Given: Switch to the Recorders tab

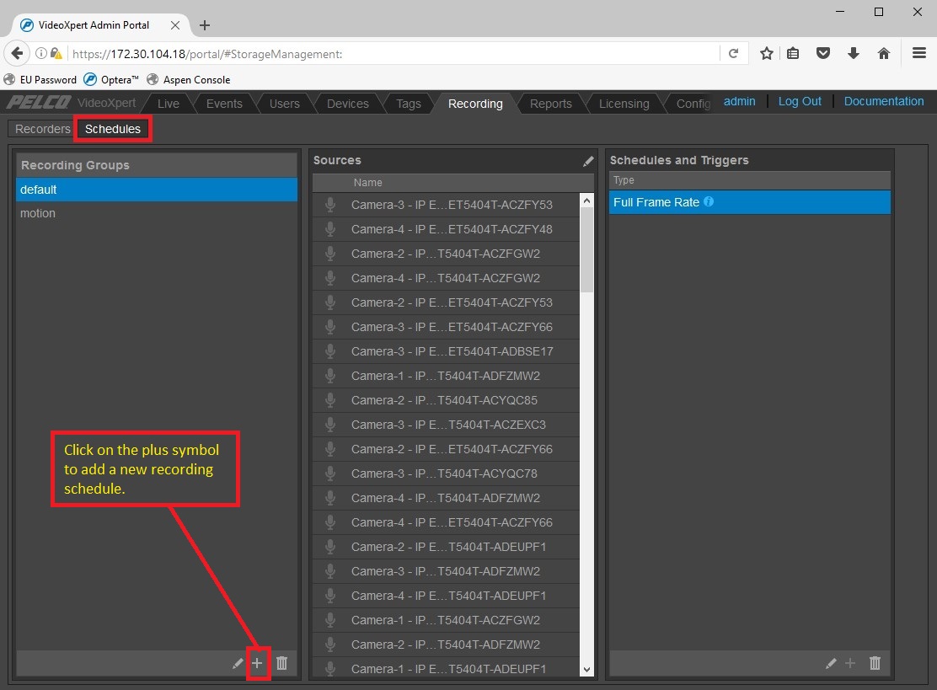Looking at the screenshot, I should 42,129.
